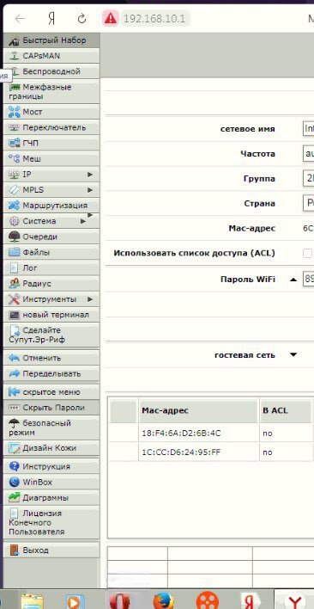
Task: Expand the Инструменты submenu arrow
Action: tap(90, 299)
